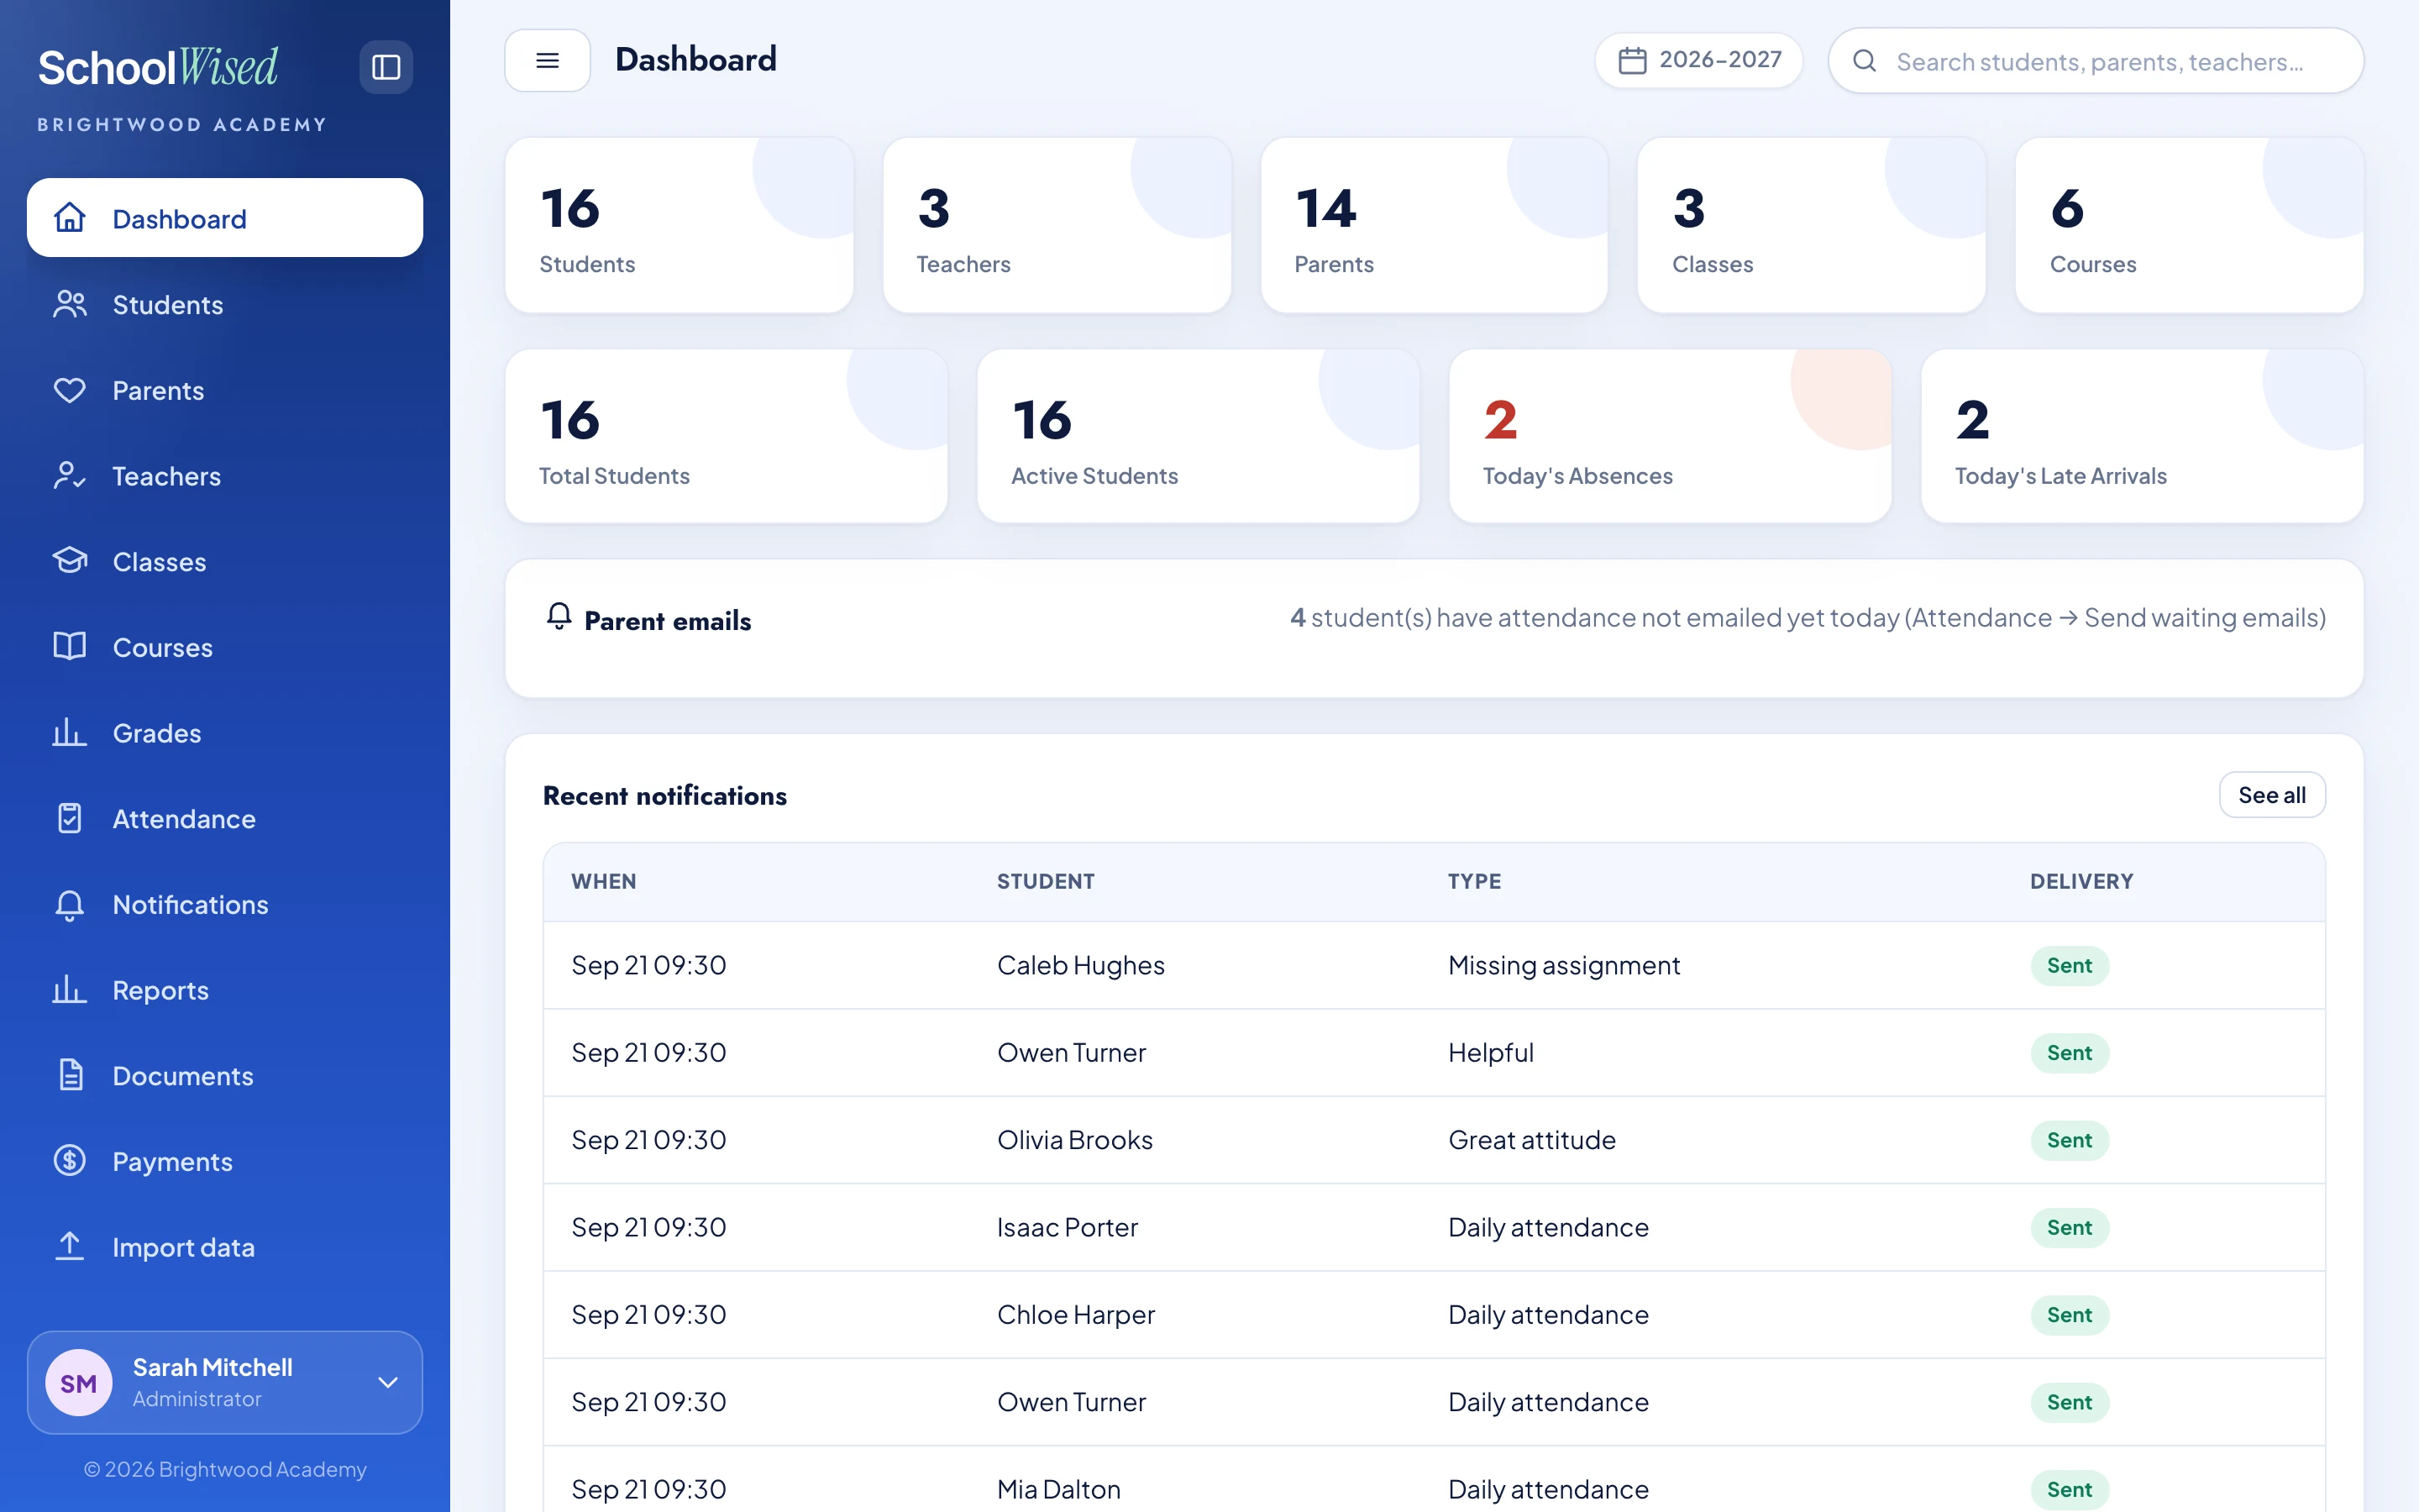Go to Students in the sidebar
The image size is (2419, 1512).
225,304
